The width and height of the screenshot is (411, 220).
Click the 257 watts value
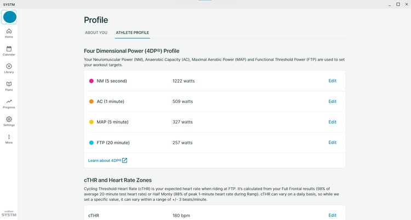182,142
